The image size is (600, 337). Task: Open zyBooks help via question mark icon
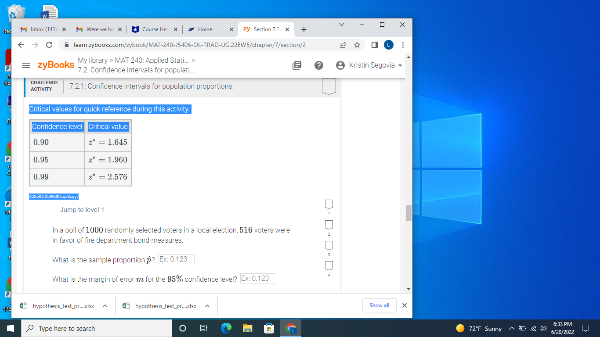pyautogui.click(x=319, y=65)
